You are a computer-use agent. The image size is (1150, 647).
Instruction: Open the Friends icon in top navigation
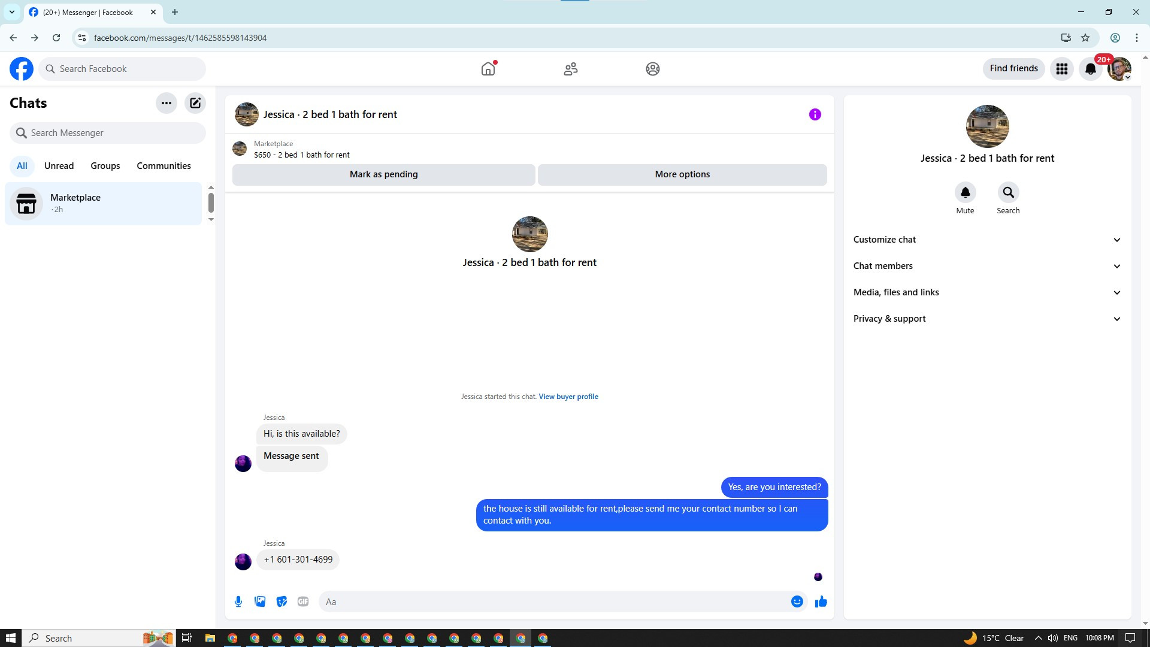point(571,69)
